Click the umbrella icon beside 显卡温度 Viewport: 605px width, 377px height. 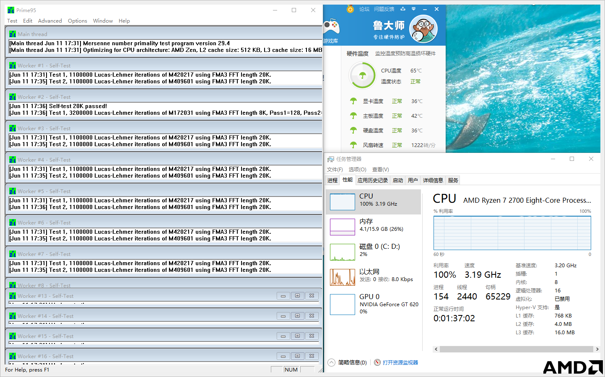(x=353, y=101)
